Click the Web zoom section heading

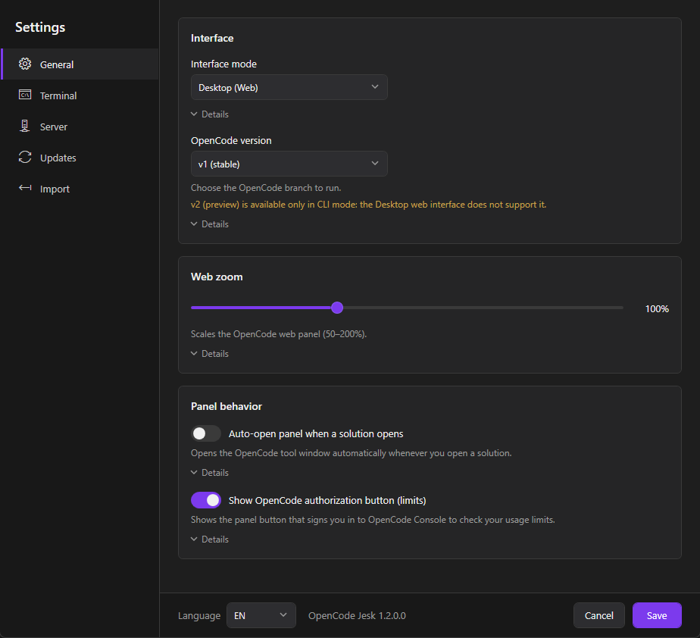pos(217,277)
